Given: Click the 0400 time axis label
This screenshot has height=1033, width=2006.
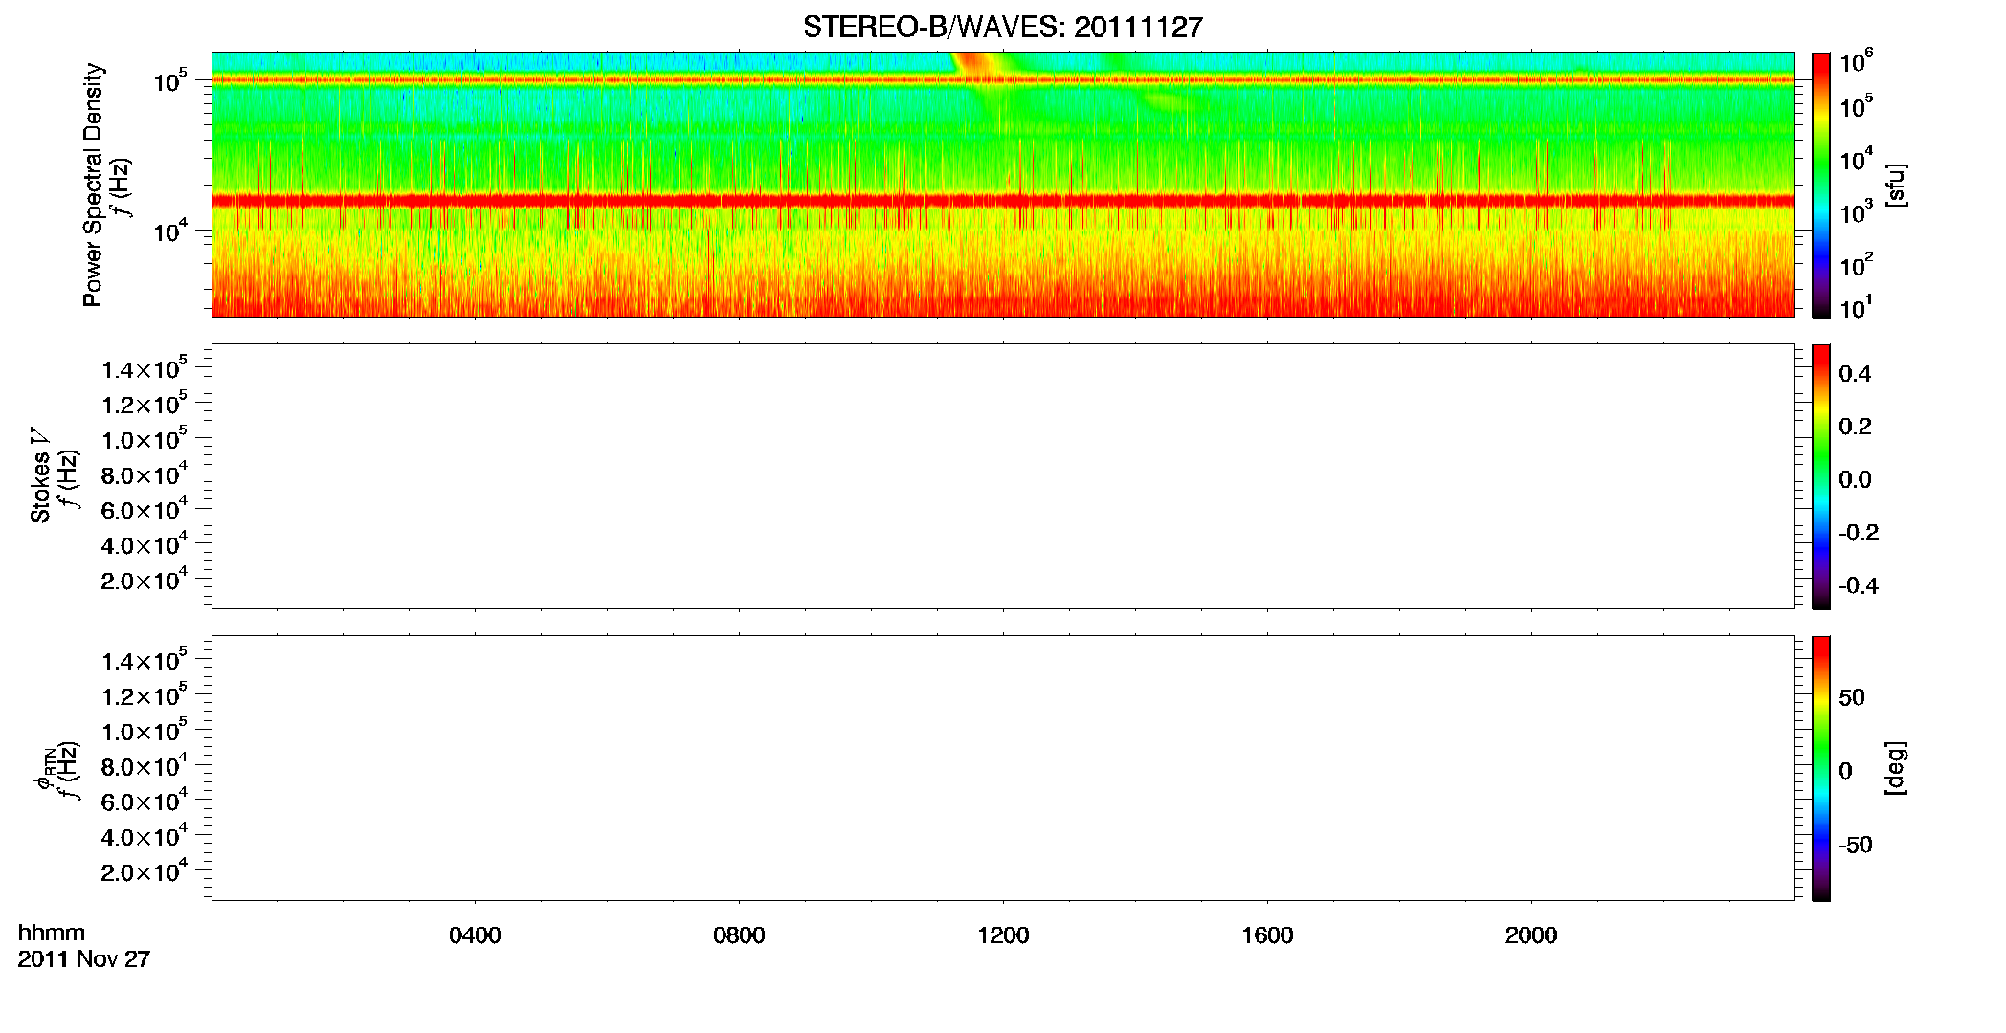Looking at the screenshot, I should point(475,935).
